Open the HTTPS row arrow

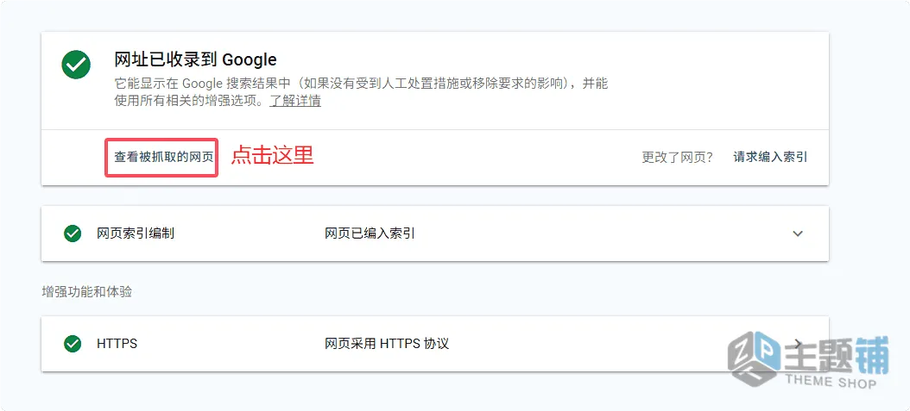point(799,344)
